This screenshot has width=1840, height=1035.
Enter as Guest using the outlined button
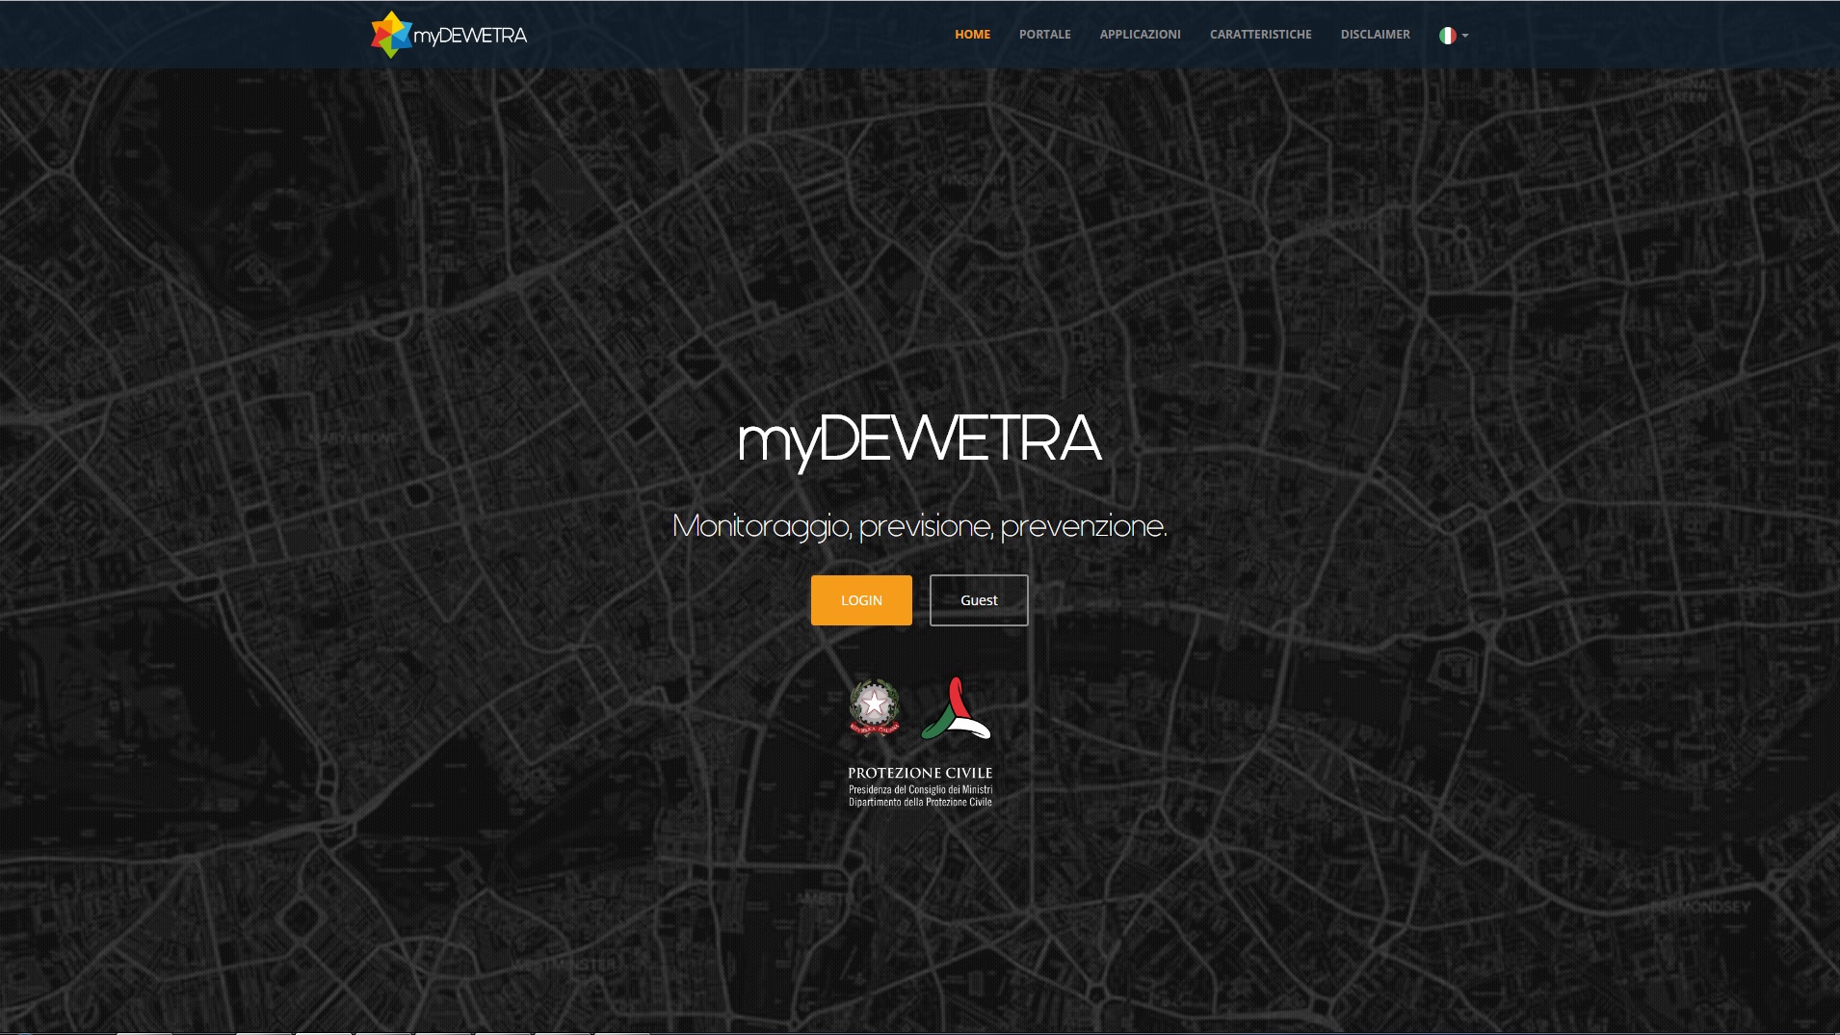(979, 600)
